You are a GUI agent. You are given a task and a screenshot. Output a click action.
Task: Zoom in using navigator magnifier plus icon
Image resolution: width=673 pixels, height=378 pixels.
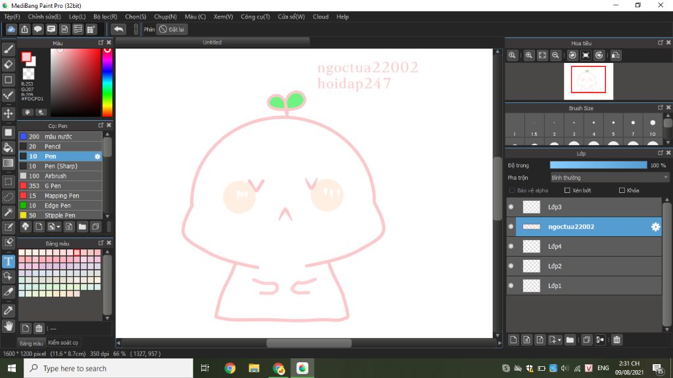pos(528,56)
